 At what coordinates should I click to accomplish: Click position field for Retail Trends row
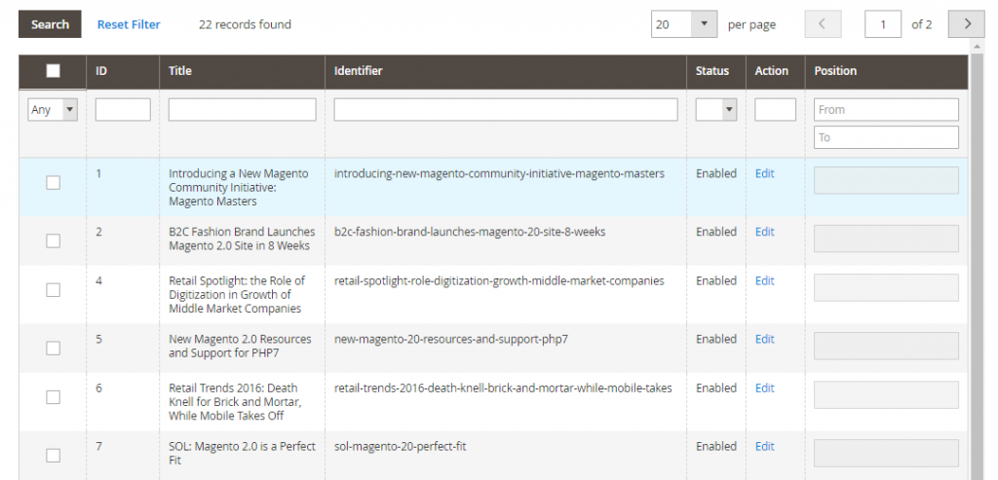coord(886,395)
